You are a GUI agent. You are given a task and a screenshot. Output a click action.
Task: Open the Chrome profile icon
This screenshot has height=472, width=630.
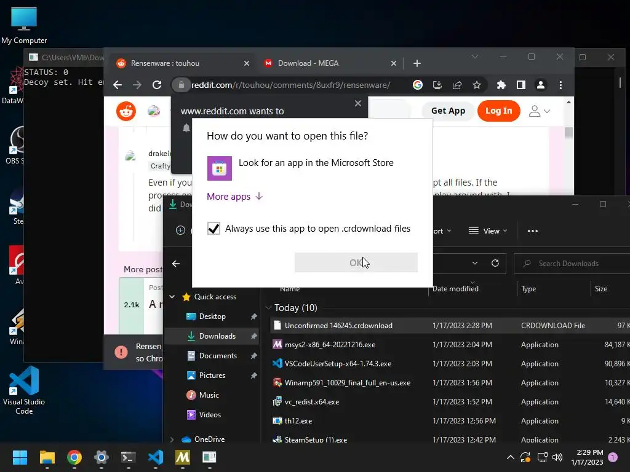(x=541, y=85)
